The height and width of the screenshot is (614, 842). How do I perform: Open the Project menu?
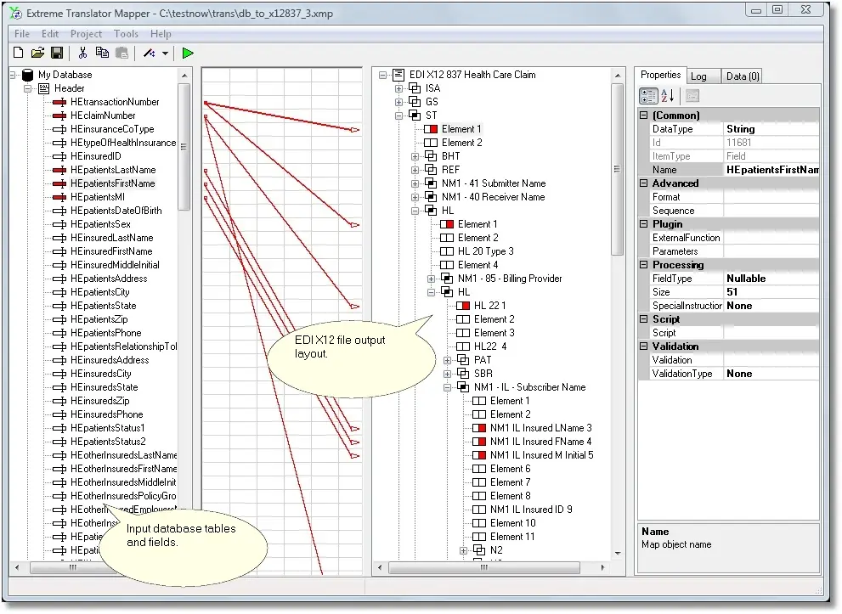[x=86, y=34]
